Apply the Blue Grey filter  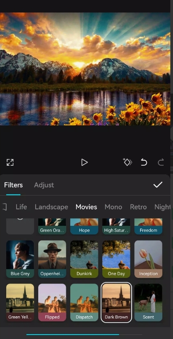click(20, 259)
